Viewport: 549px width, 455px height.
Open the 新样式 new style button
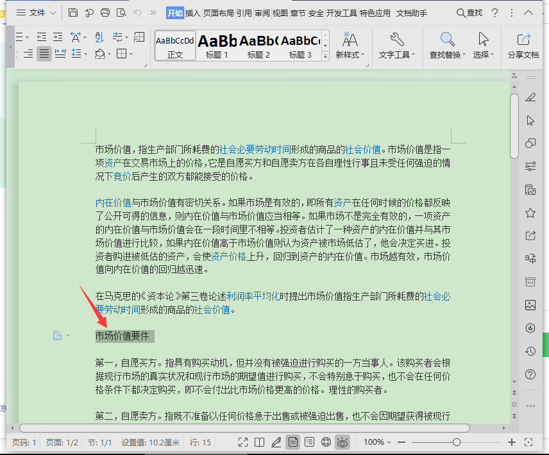[350, 45]
